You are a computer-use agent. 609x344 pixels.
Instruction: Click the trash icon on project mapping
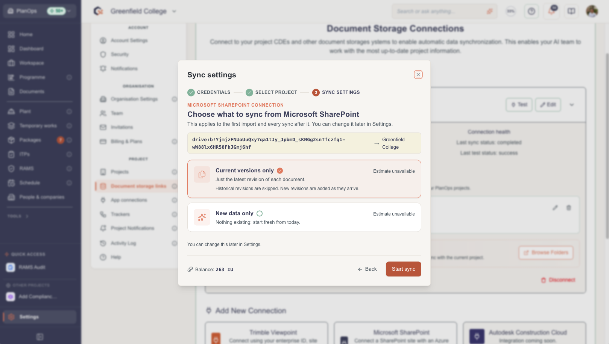[569, 208]
